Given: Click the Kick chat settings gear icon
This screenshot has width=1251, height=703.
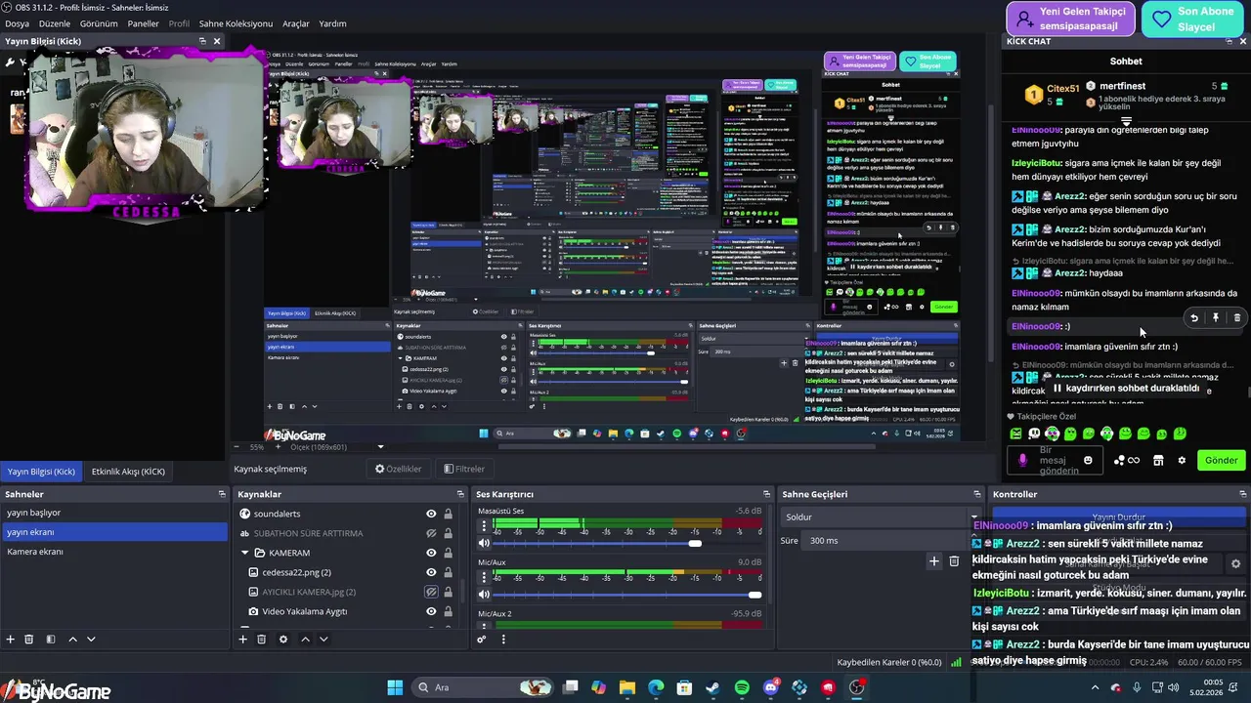Looking at the screenshot, I should 1182,460.
